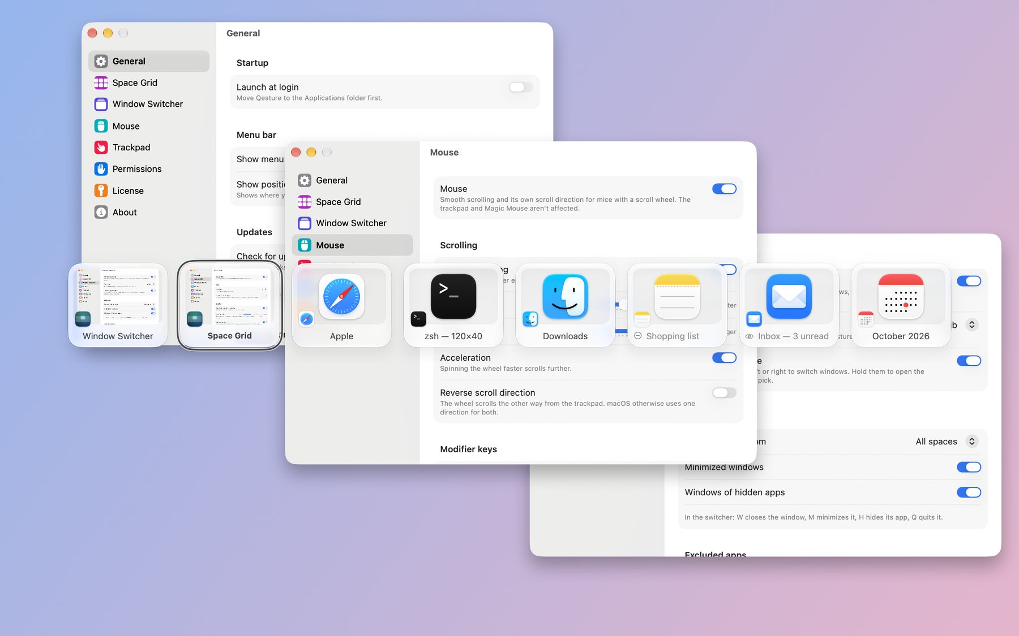Select Window Switcher in the Mouse window sidebar
This screenshot has width=1019, height=636.
[x=352, y=223]
